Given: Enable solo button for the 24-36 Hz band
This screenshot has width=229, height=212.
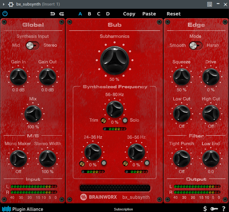Looking at the screenshot, I should pyautogui.click(x=104, y=163).
